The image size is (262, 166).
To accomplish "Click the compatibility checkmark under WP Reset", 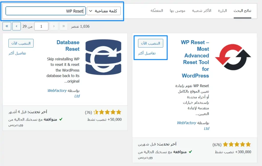I will (190, 152).
